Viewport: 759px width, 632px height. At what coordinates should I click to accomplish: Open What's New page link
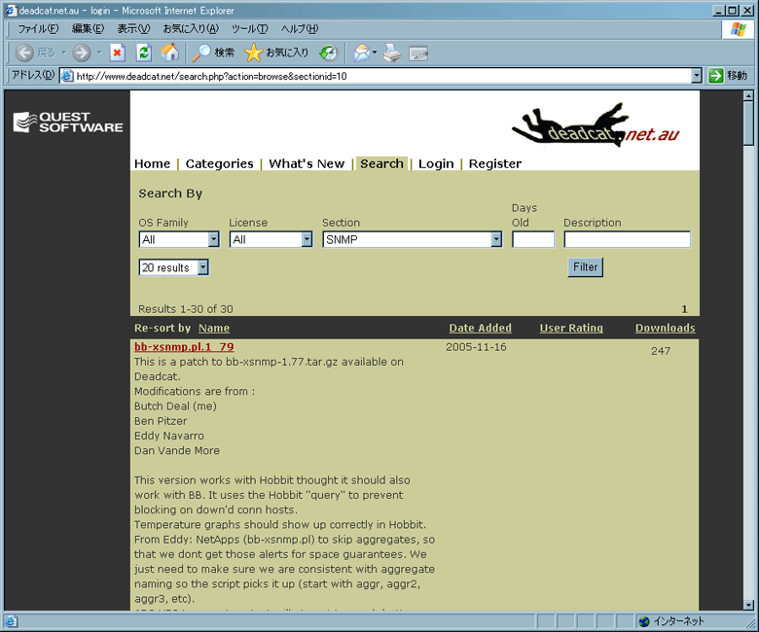(x=307, y=164)
